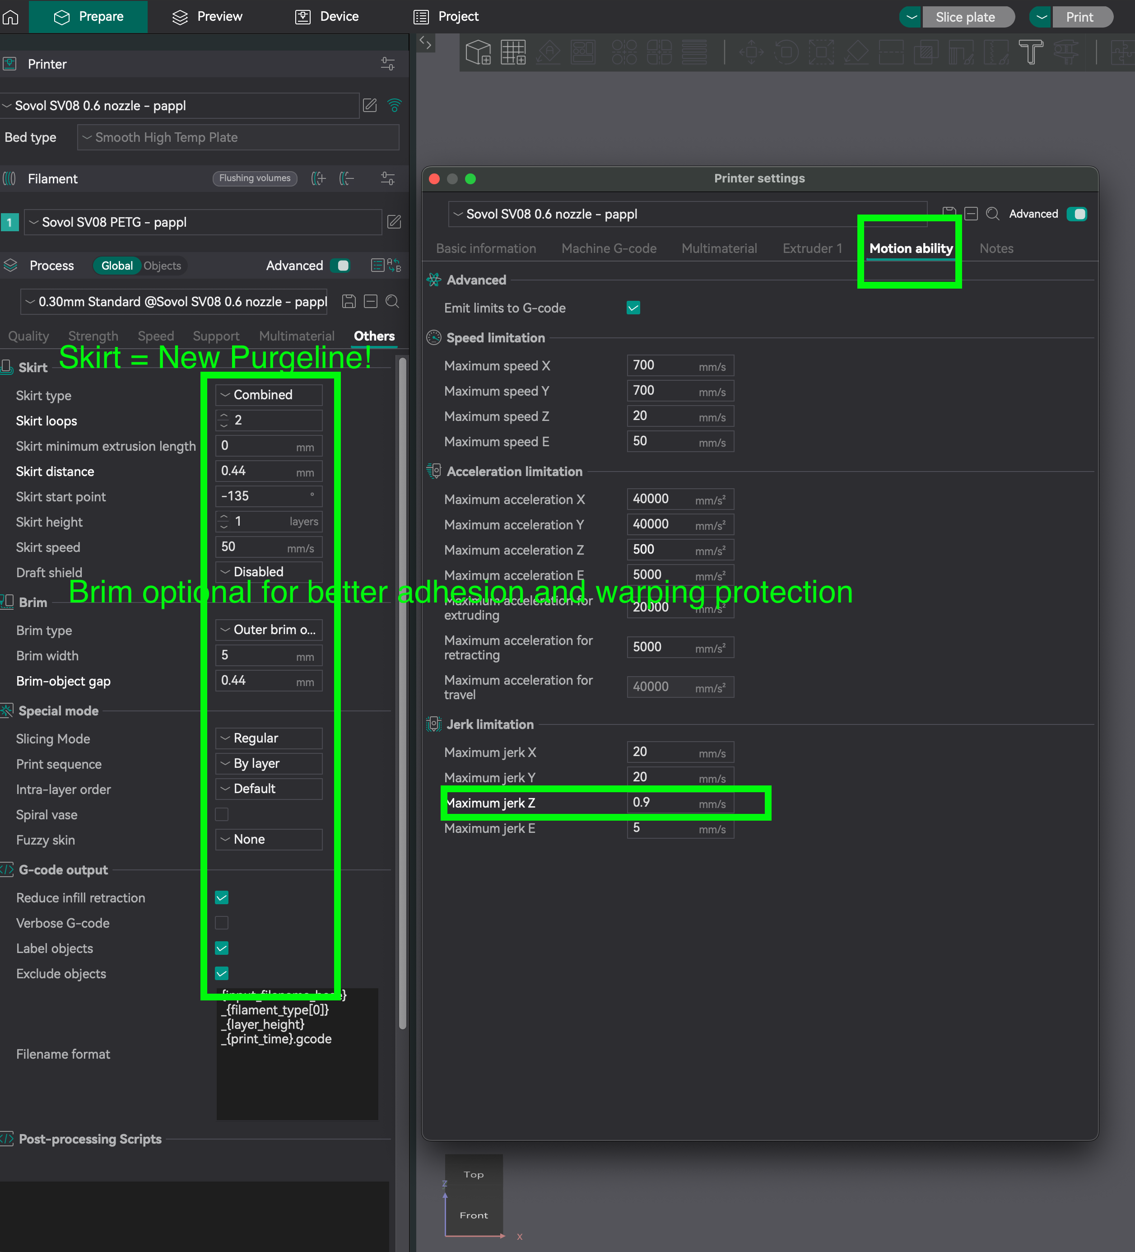
Task: Click edit filament preset pencil icon
Action: click(x=394, y=222)
